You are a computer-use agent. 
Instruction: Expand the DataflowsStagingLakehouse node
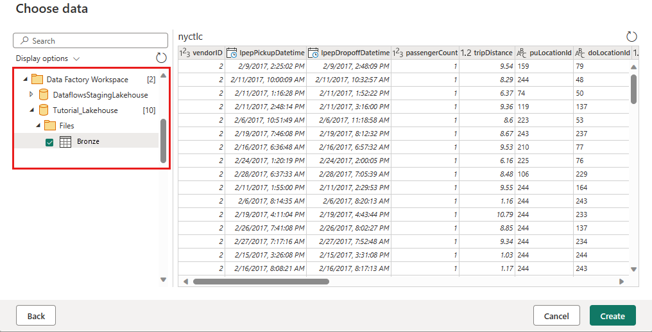click(31, 94)
